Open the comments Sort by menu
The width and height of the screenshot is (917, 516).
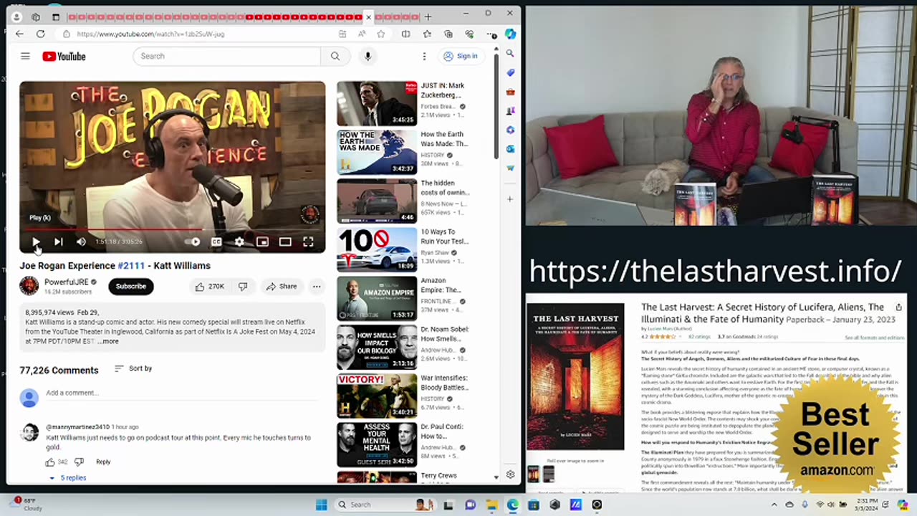(x=133, y=368)
